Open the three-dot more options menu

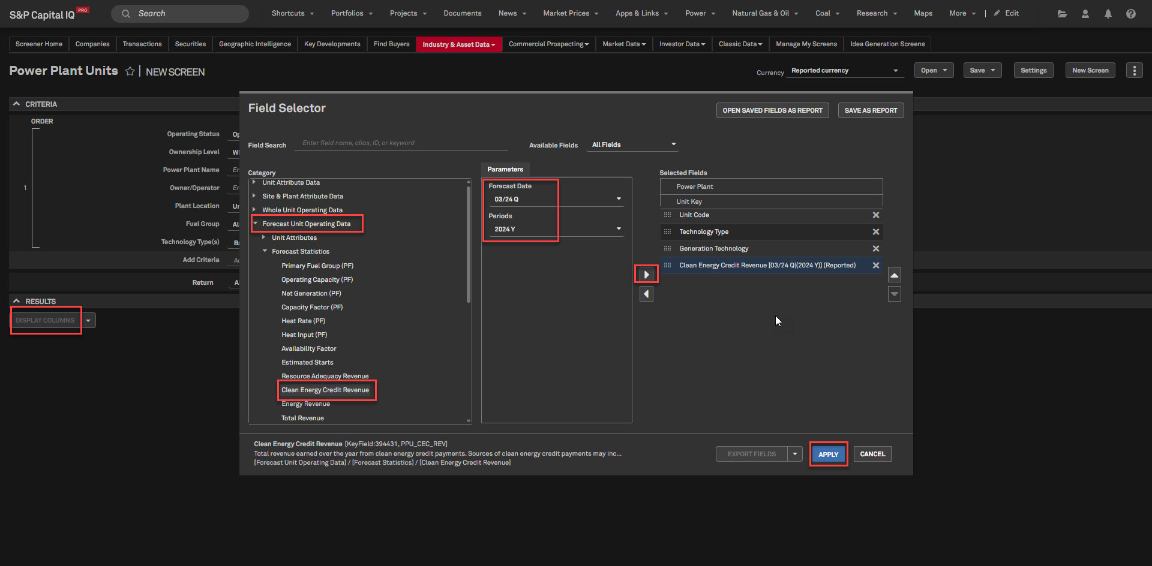1133,71
